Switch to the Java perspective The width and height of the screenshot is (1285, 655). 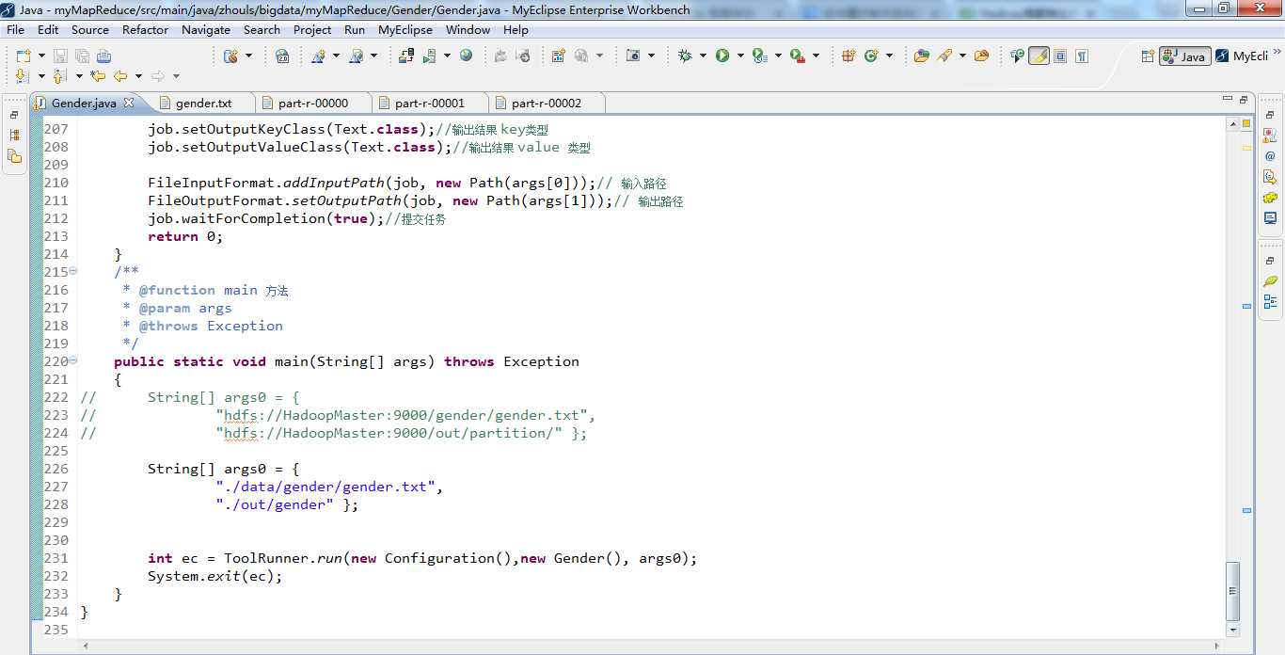click(1184, 56)
